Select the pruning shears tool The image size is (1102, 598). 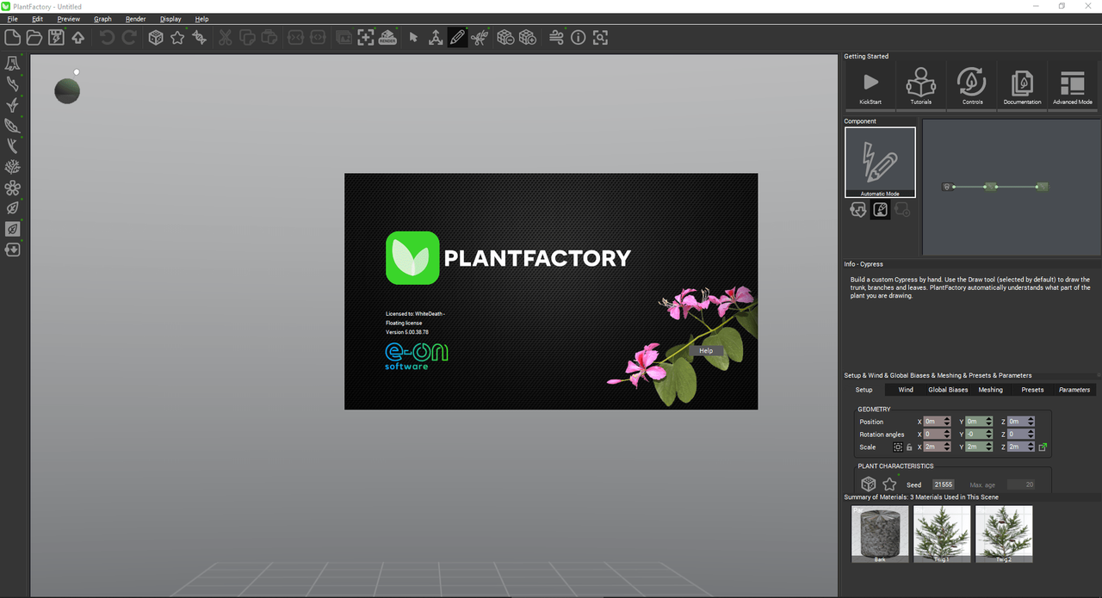(480, 37)
